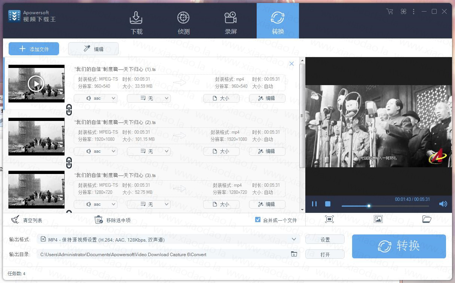Screen dimensions: 455x283
Task: Open the subtitle 无 dropdown for file (3).ts
Action: 149,204
